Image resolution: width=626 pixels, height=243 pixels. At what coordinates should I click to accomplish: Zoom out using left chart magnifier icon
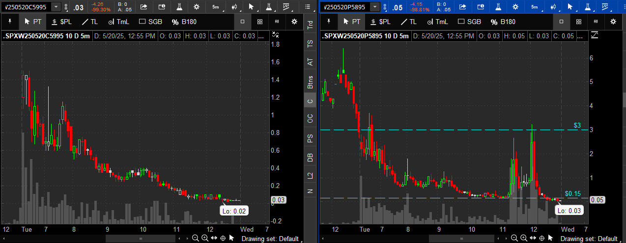pyautogui.click(x=196, y=238)
